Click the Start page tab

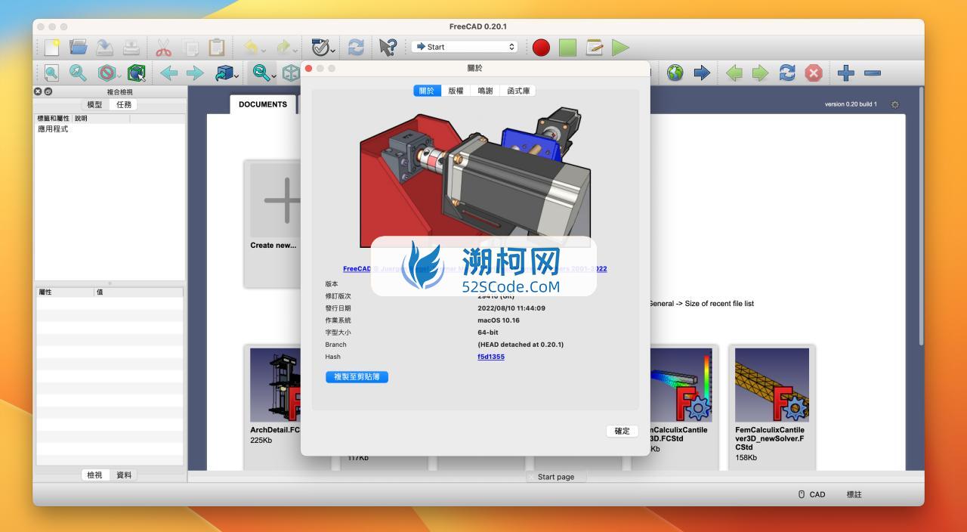click(x=556, y=477)
